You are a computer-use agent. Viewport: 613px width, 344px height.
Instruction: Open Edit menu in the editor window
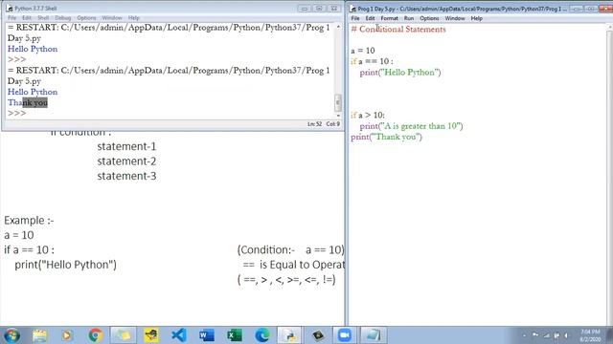[x=371, y=18]
